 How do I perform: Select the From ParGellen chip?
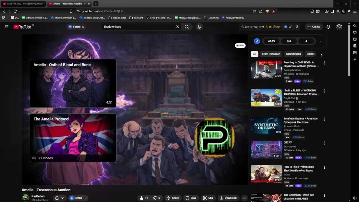(x=271, y=54)
